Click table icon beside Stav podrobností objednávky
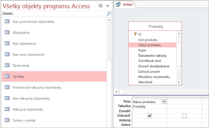 (7, 21)
